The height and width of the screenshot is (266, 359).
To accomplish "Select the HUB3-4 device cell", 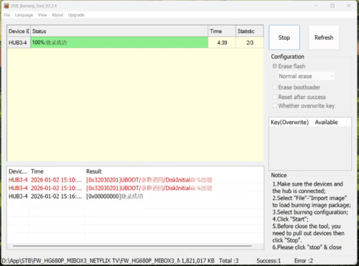I will [x=19, y=42].
